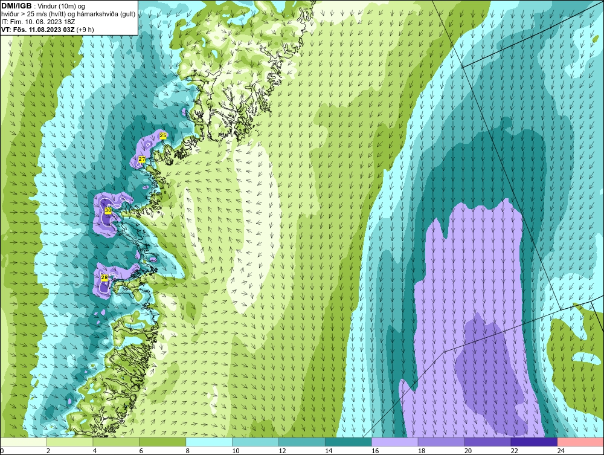This screenshot has width=604, height=455.
Task: Click the yellow gust label 25
Action: (163, 135)
